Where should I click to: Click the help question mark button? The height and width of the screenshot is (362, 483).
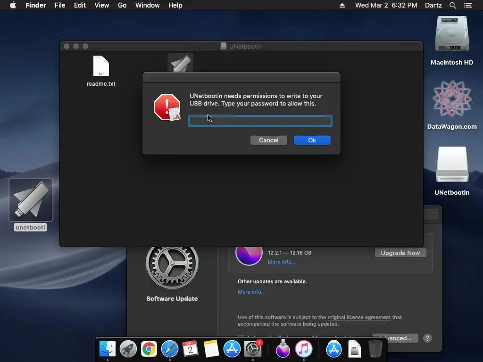coord(427,338)
